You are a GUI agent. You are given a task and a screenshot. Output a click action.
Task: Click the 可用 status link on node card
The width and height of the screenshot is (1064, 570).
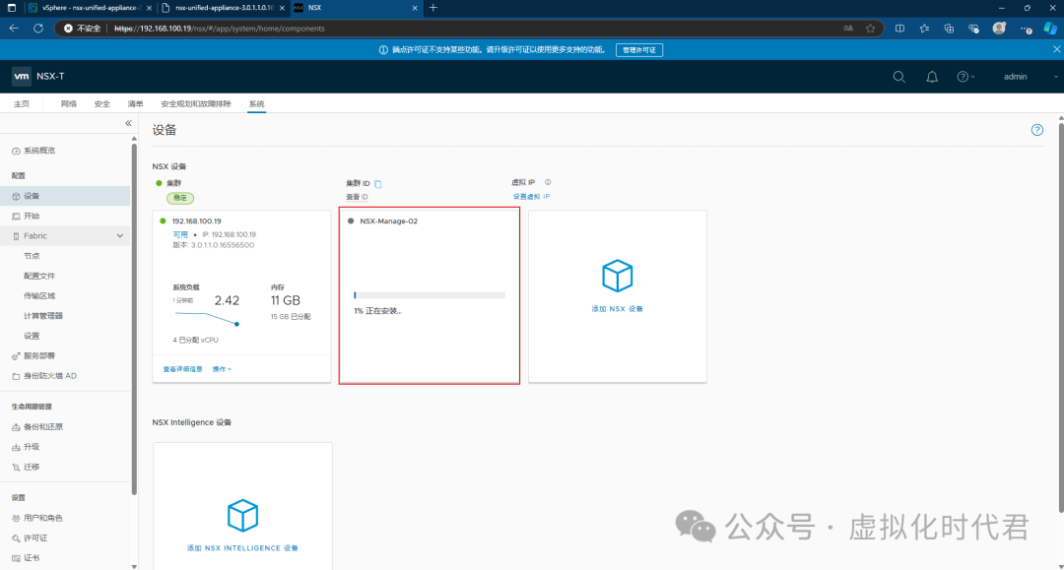click(180, 234)
